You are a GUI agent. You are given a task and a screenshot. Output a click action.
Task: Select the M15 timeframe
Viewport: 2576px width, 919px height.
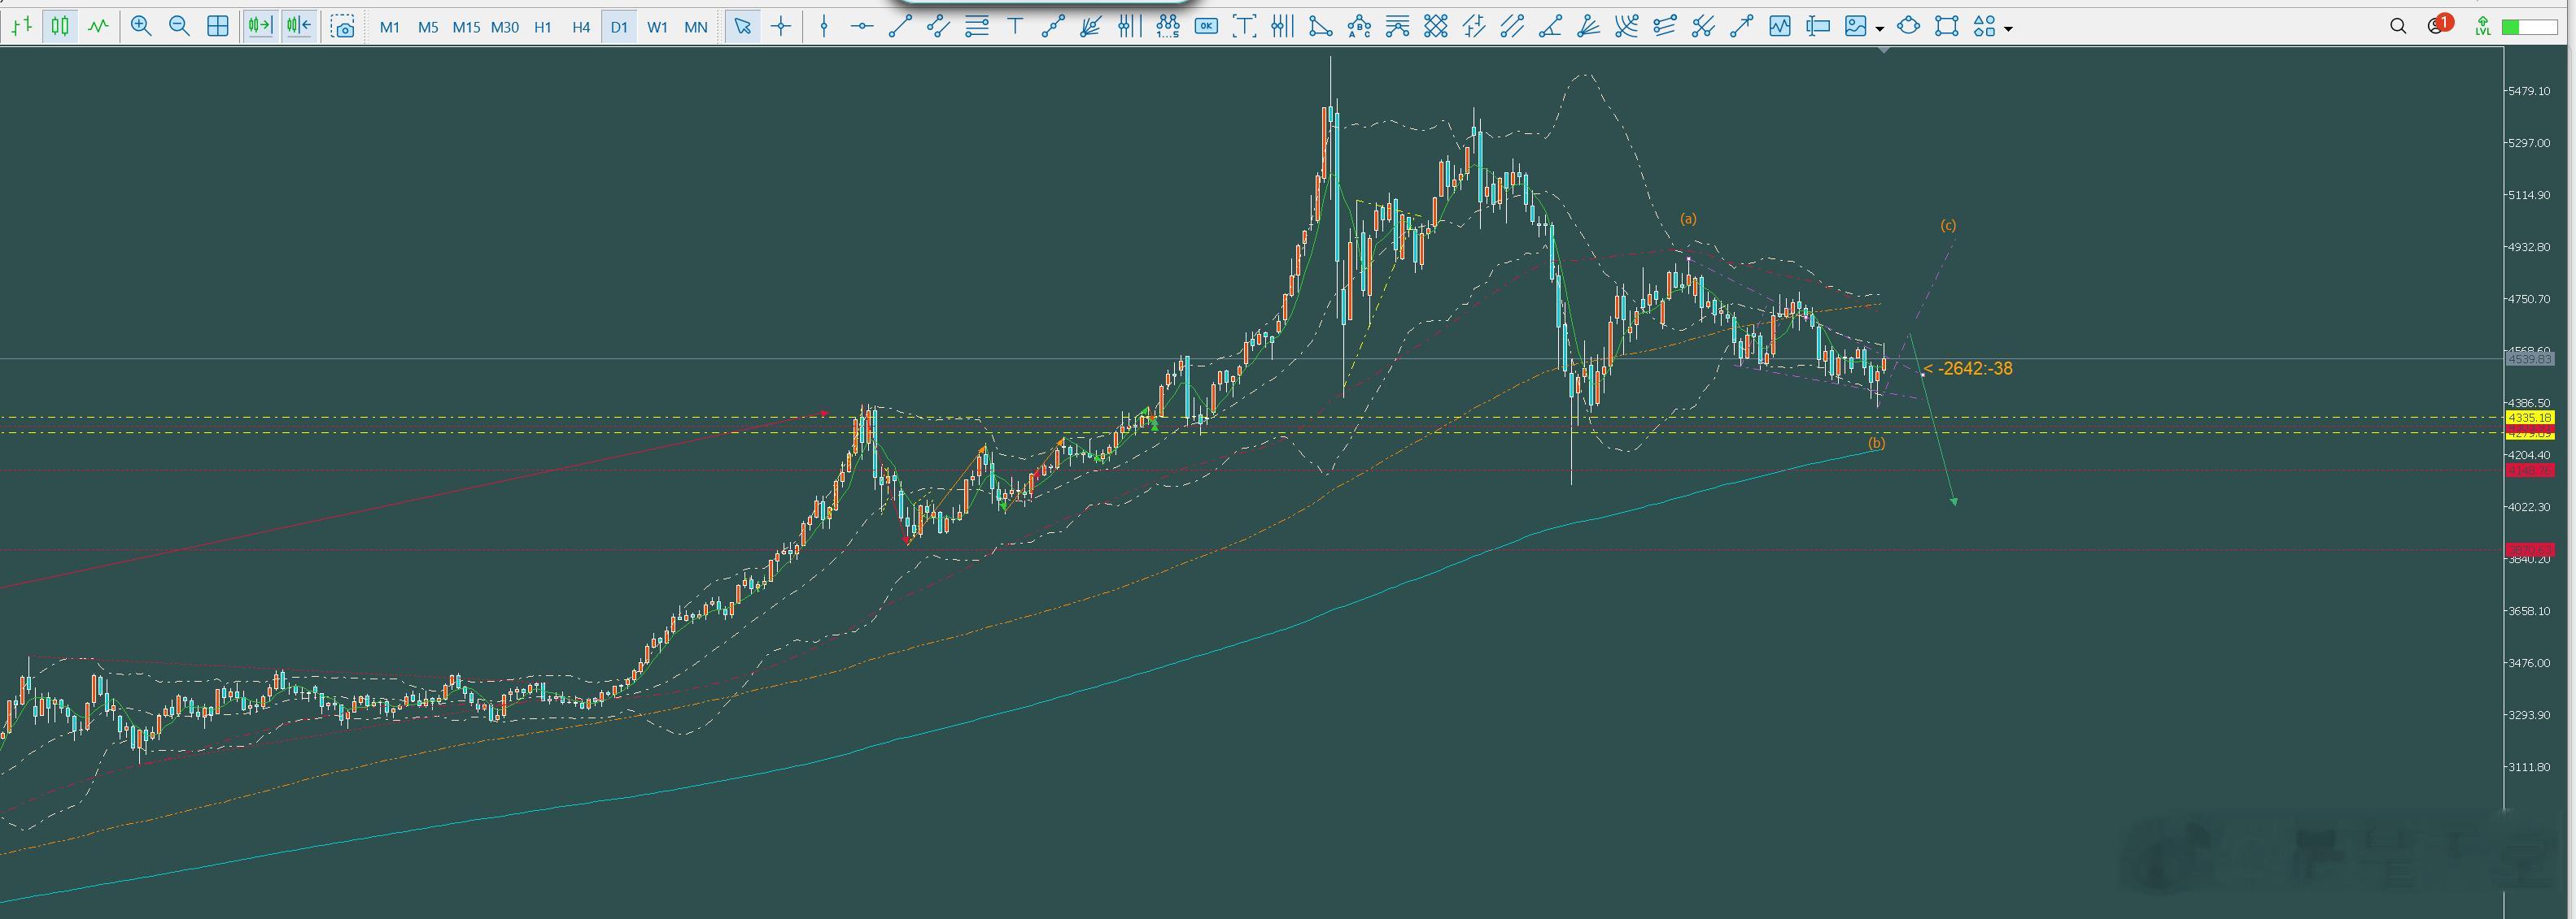[x=466, y=27]
